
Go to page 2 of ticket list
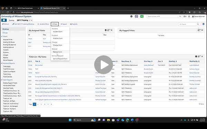(x=38, y=104)
